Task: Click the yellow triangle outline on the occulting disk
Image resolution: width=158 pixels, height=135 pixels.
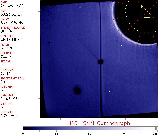Action: (x=147, y=12)
